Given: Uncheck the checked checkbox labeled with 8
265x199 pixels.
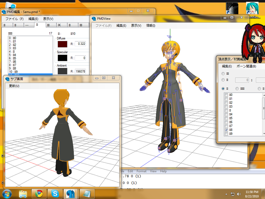Looking at the screenshot, I should (x=226, y=130).
